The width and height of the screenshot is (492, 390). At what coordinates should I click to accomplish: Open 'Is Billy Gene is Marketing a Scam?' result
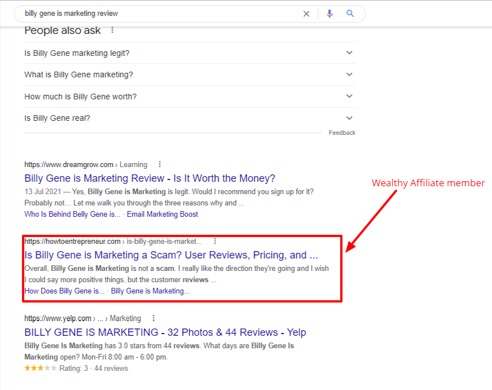(x=171, y=255)
